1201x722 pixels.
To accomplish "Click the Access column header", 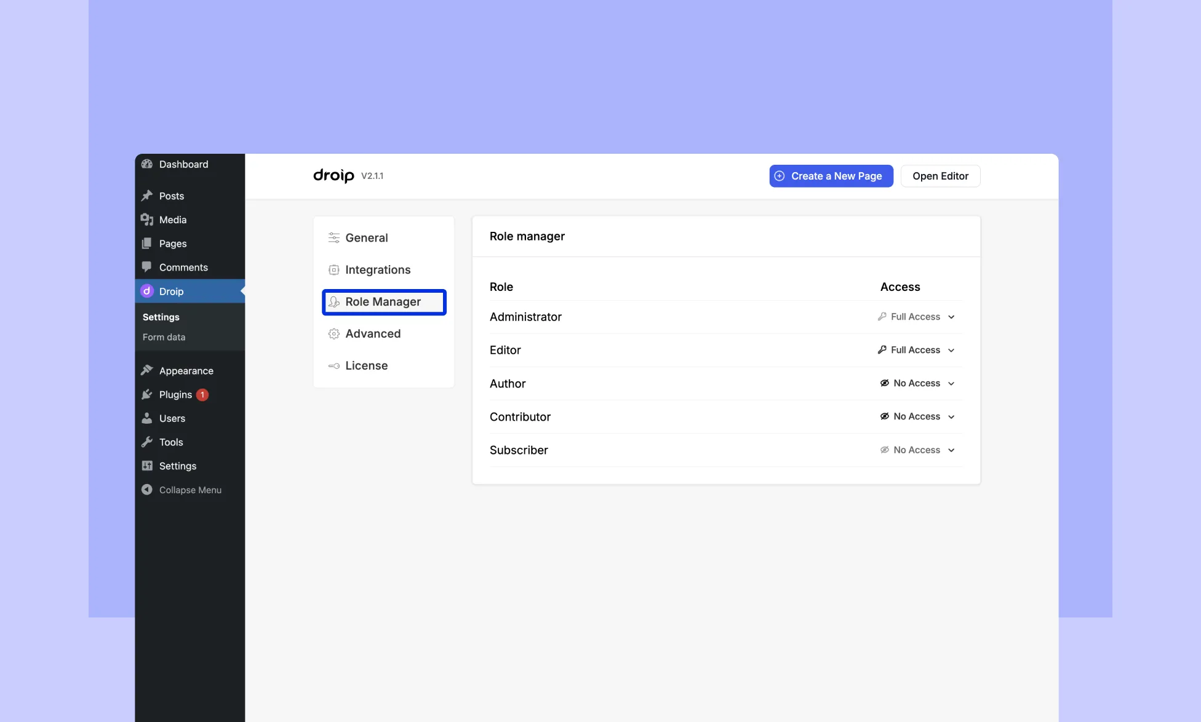I will 900,287.
